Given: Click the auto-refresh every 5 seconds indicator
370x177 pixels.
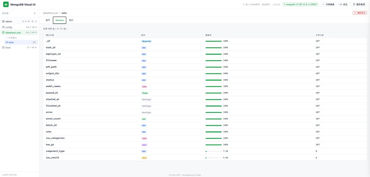Looking at the screenshot, I should 251,5.
